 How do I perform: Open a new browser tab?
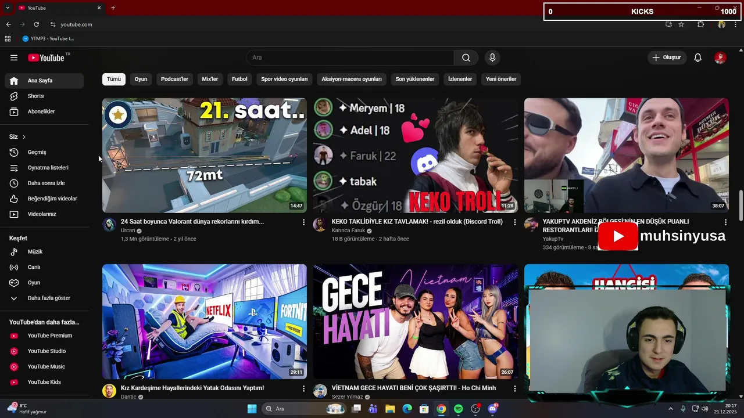pyautogui.click(x=113, y=8)
